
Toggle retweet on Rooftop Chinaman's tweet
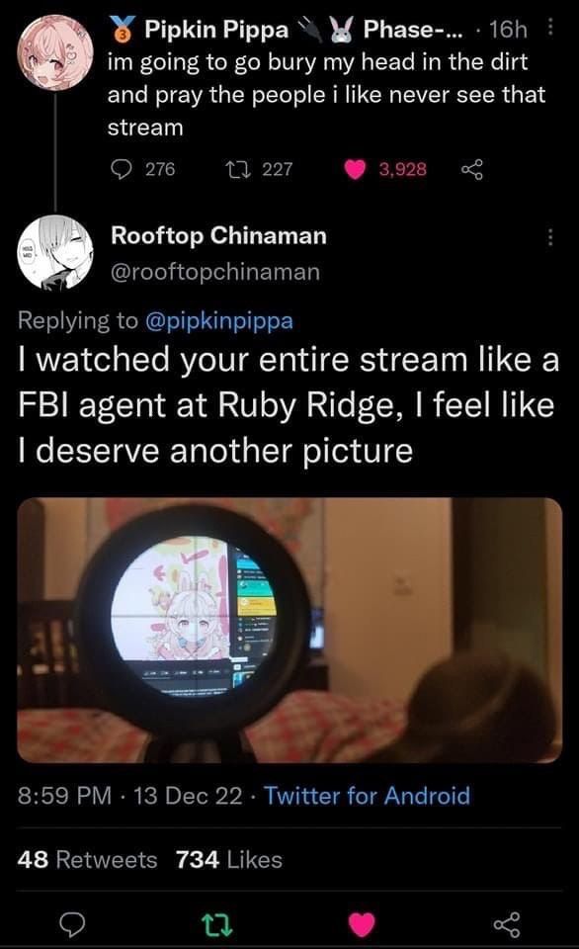[217, 924]
